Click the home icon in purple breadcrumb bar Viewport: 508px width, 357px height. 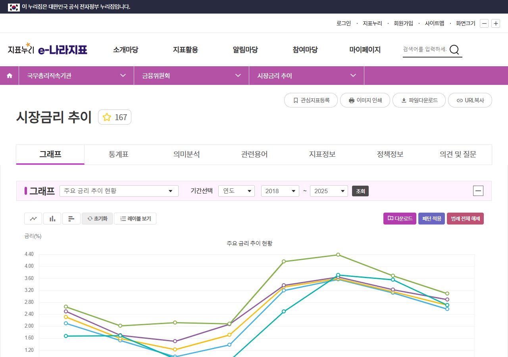(10, 76)
